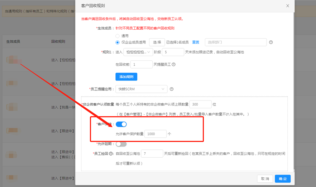Click the 重置 link
Viewport: 316px width, 187px height.
(196, 42)
